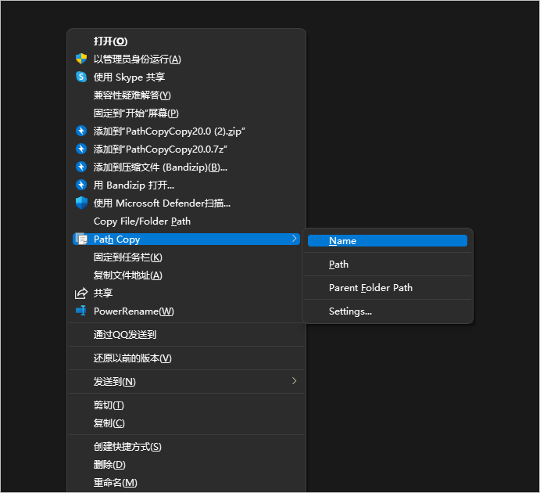Click 打开 at top of menu
Viewport: 540px width, 493px height.
(x=110, y=41)
